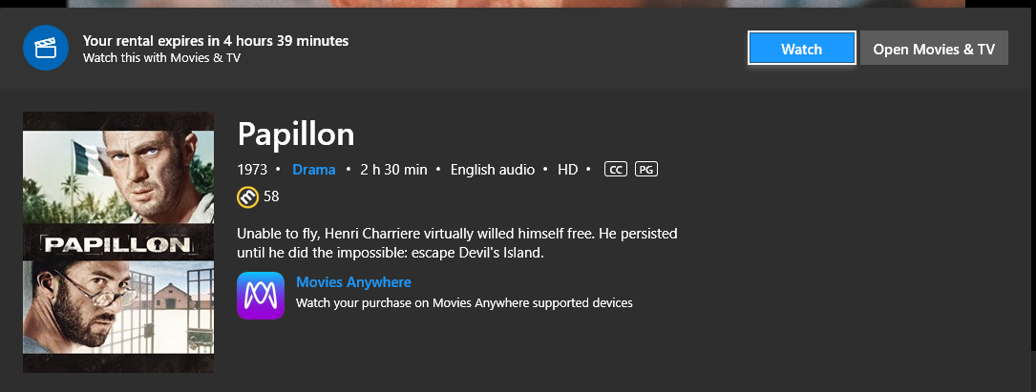Click the English audio label

click(491, 170)
